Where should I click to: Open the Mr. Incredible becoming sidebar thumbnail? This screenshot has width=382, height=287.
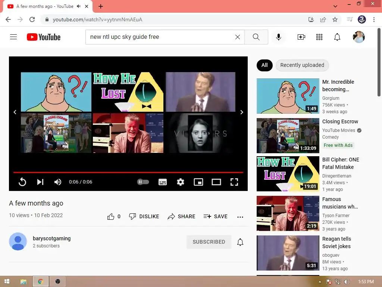pyautogui.click(x=288, y=96)
